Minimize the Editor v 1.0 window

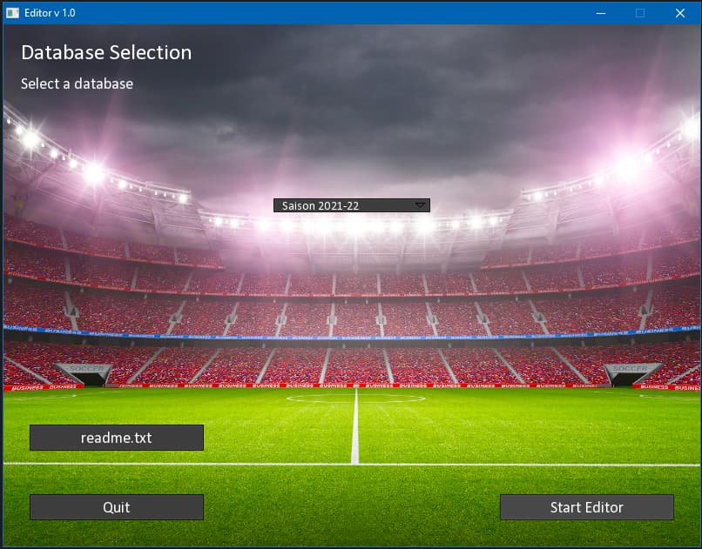click(601, 13)
